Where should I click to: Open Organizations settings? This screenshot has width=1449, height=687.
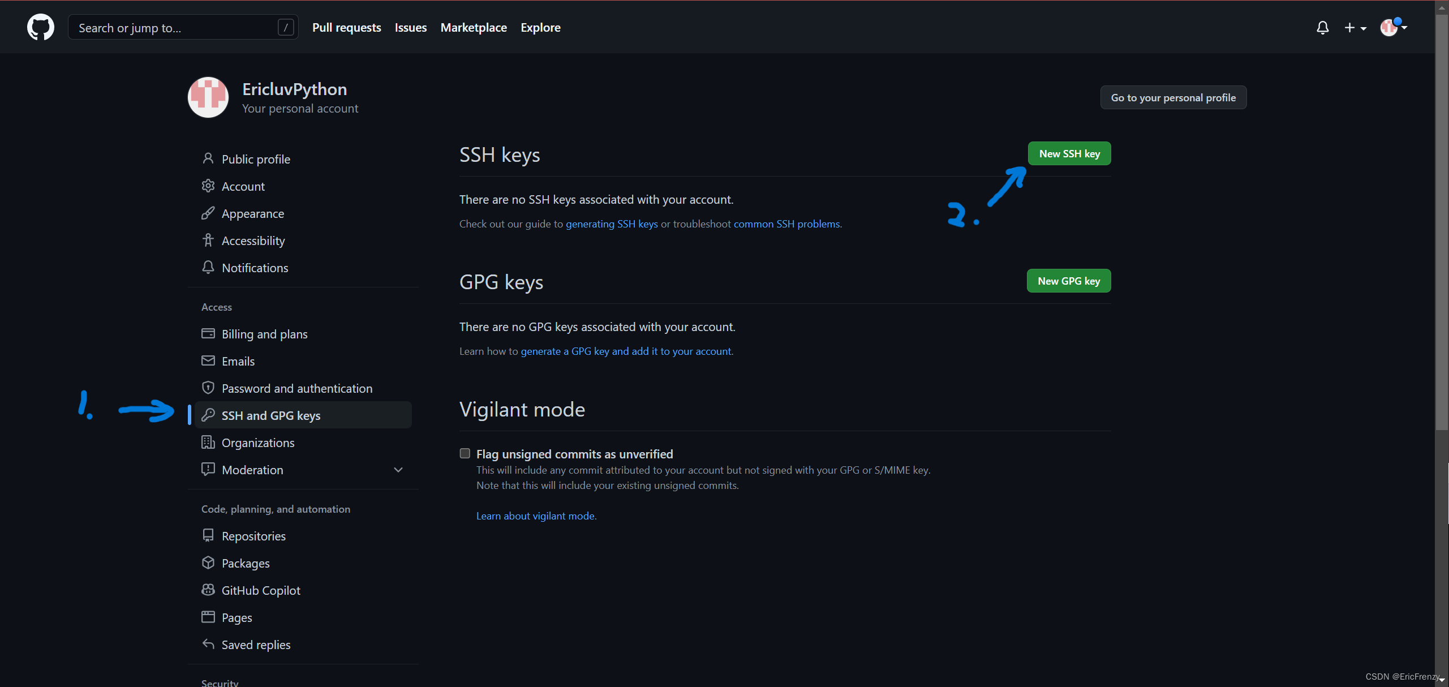point(303,443)
